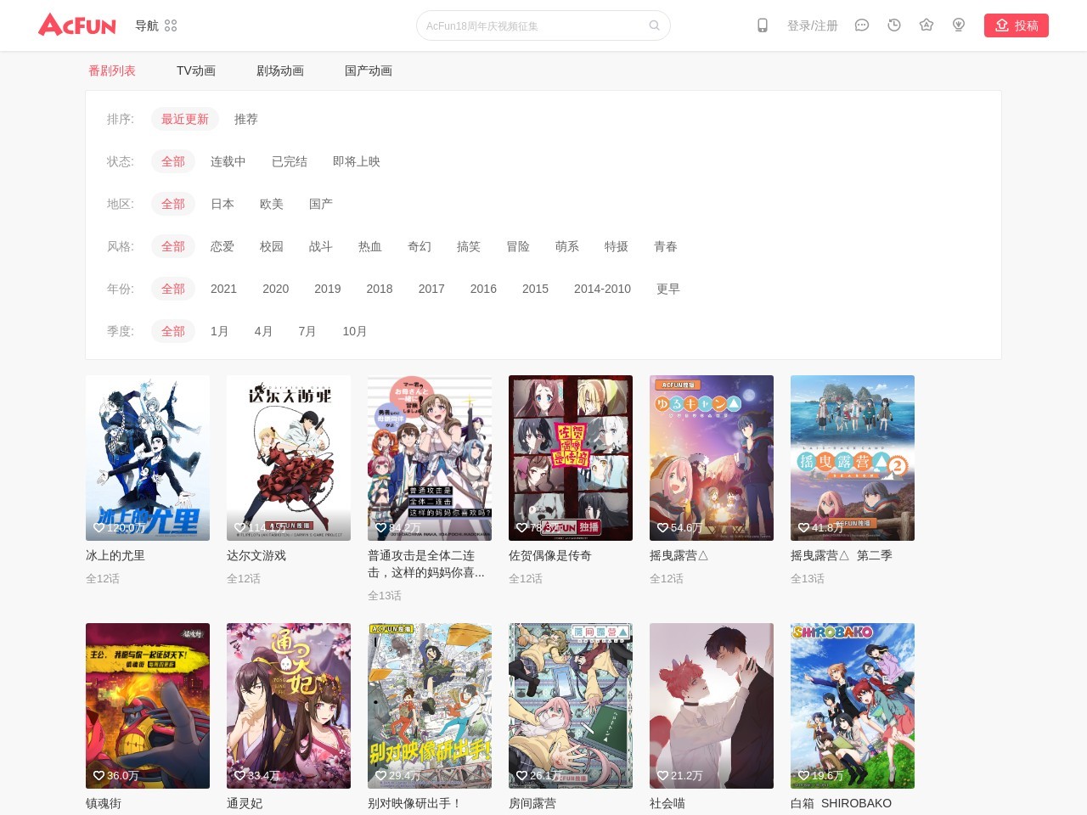This screenshot has height=815, width=1087.
Task: Filter style by 萌系
Action: 567,246
